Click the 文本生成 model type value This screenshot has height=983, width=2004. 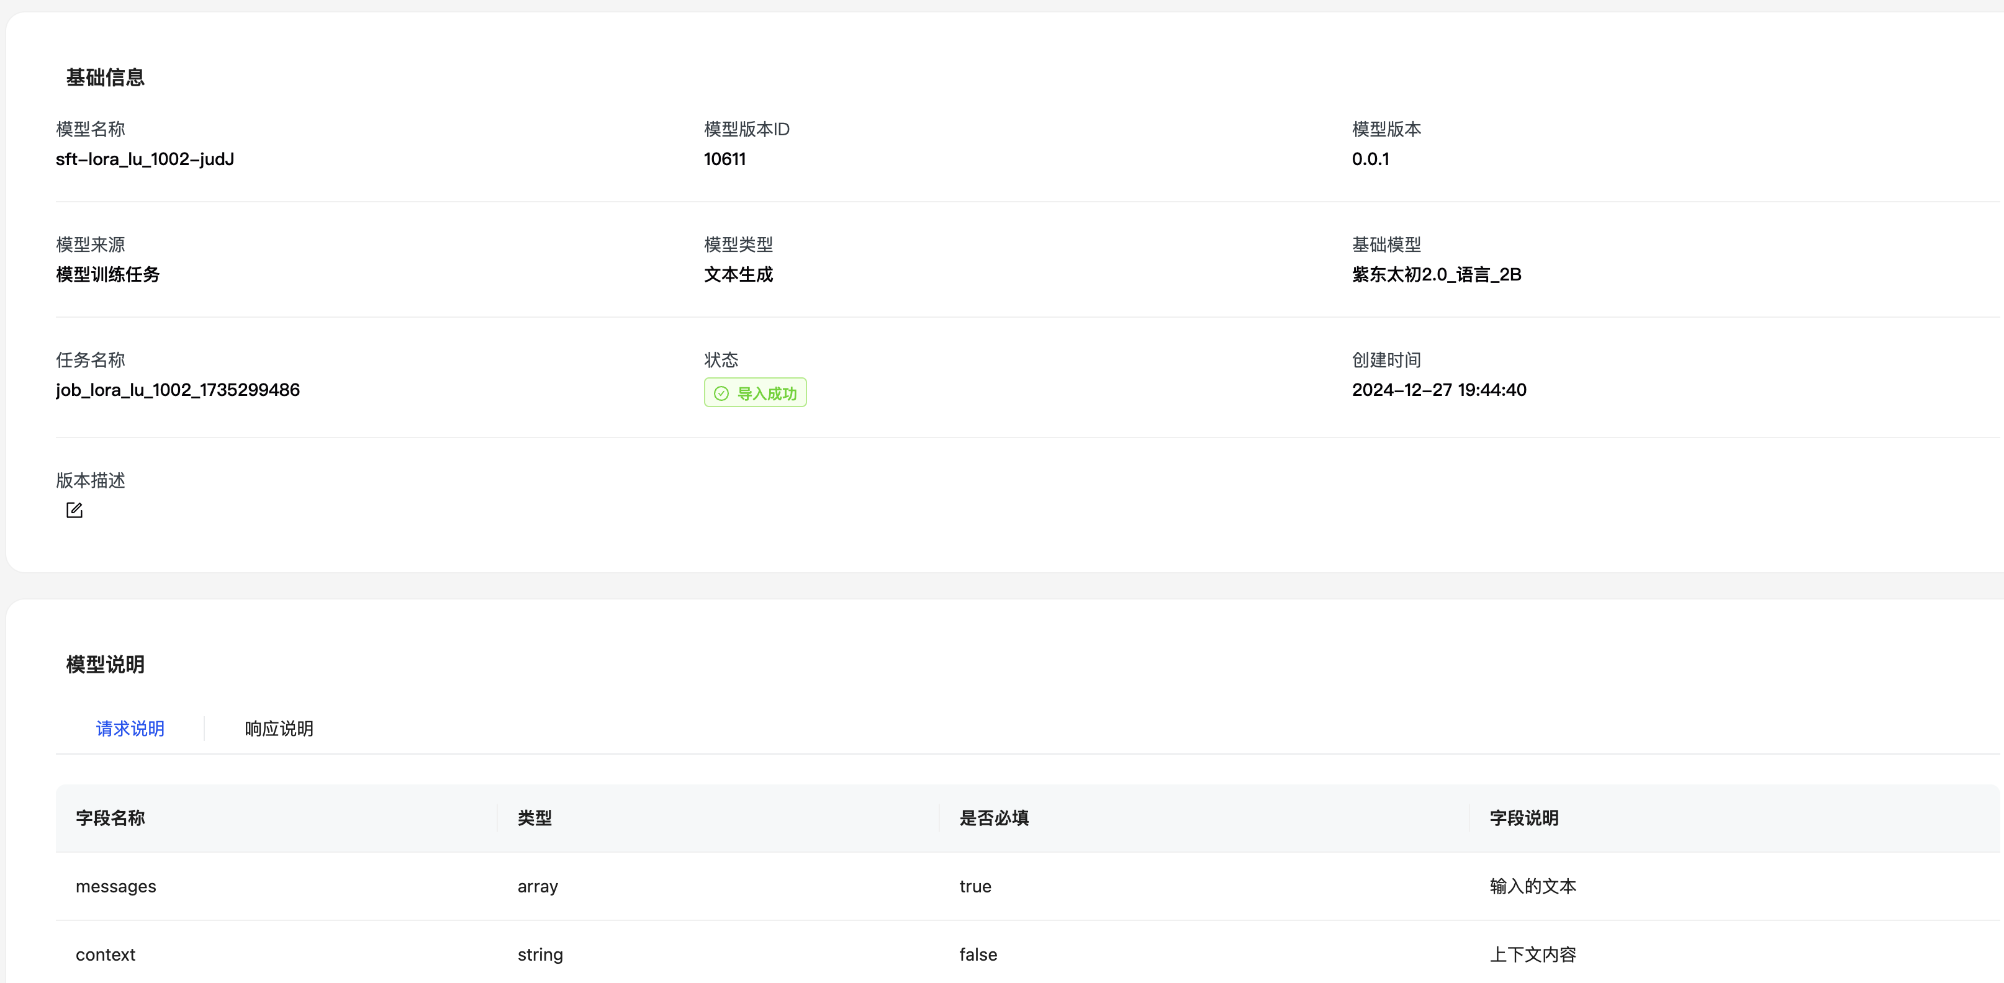[738, 274]
